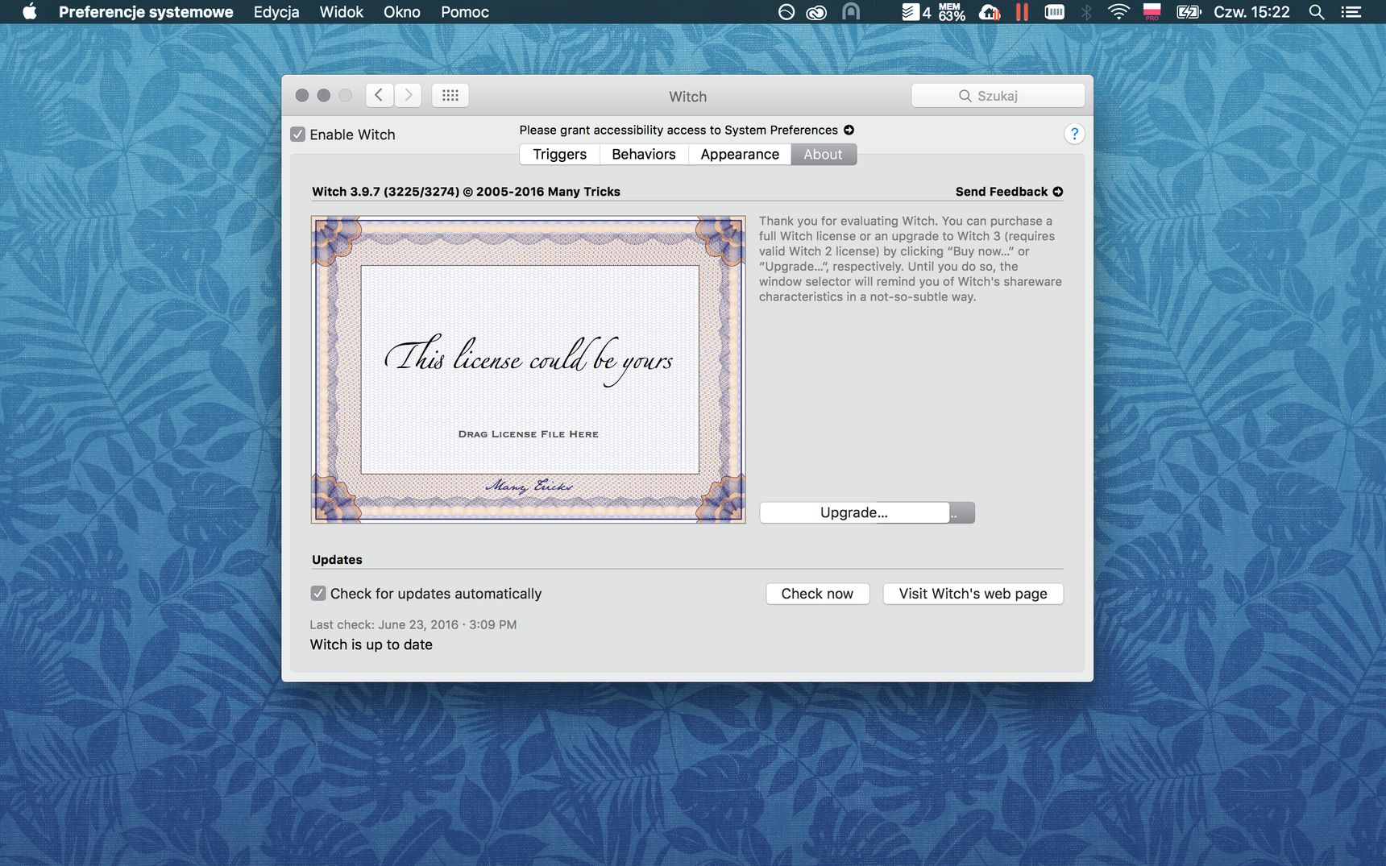This screenshot has height=866, width=1386.
Task: Select the About tab
Action: click(x=823, y=155)
